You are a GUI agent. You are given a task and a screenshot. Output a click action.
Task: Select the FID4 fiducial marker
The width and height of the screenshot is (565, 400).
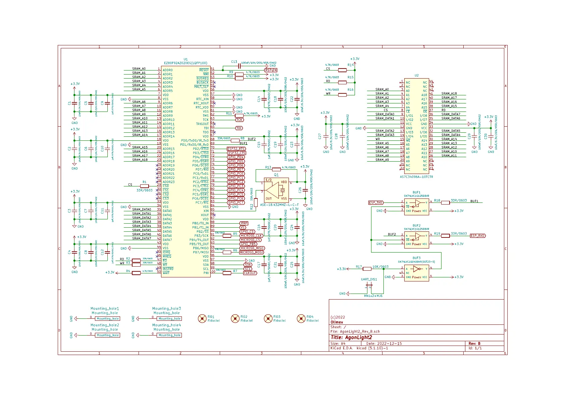coord(301,318)
